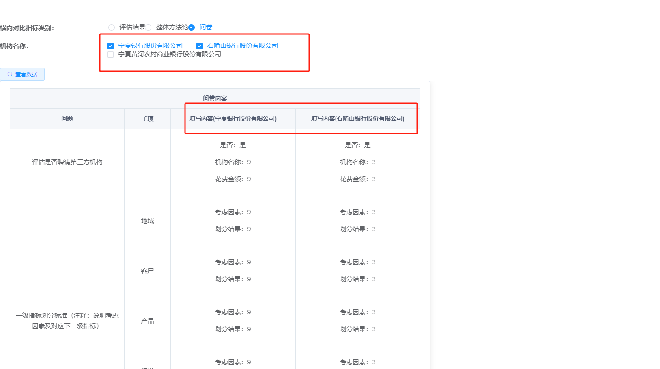Click 划分结果：3 in the 产品 row
Screen dimensions: 660x369
tap(358, 329)
